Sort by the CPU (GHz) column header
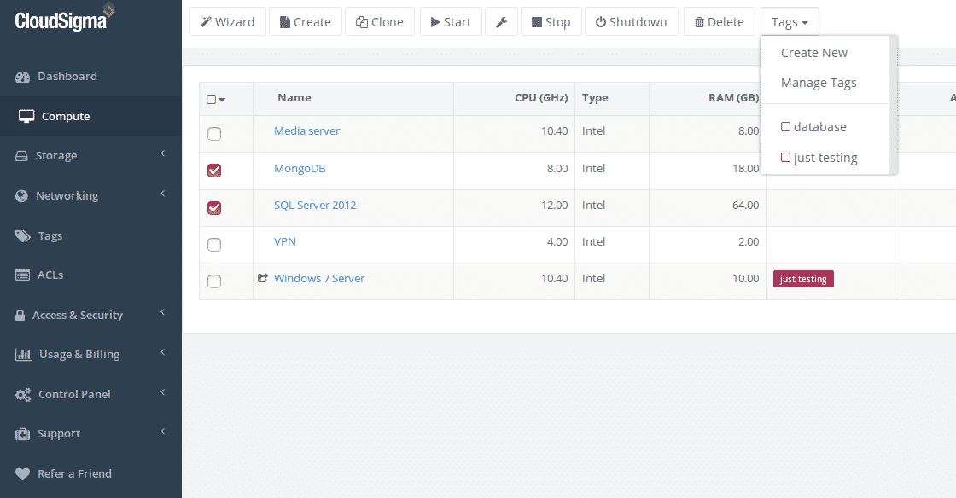This screenshot has height=498, width=956. [541, 97]
